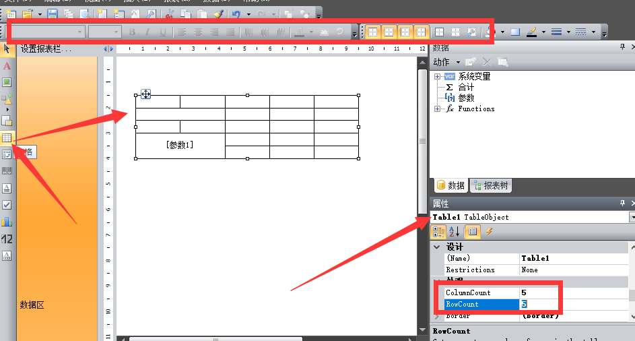The image size is (635, 341).
Task: Select the 合计 tree item
Action: pos(466,87)
